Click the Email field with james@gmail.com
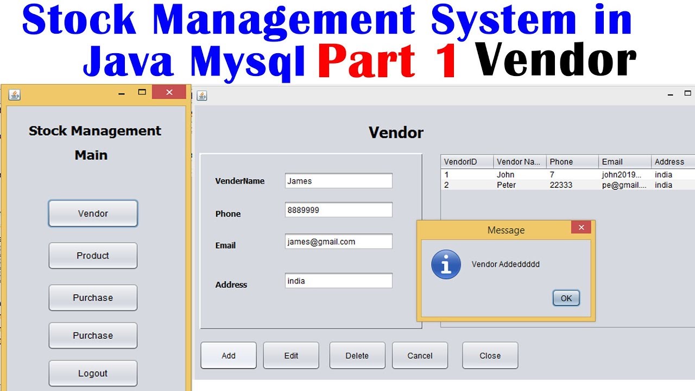 pyautogui.click(x=338, y=242)
